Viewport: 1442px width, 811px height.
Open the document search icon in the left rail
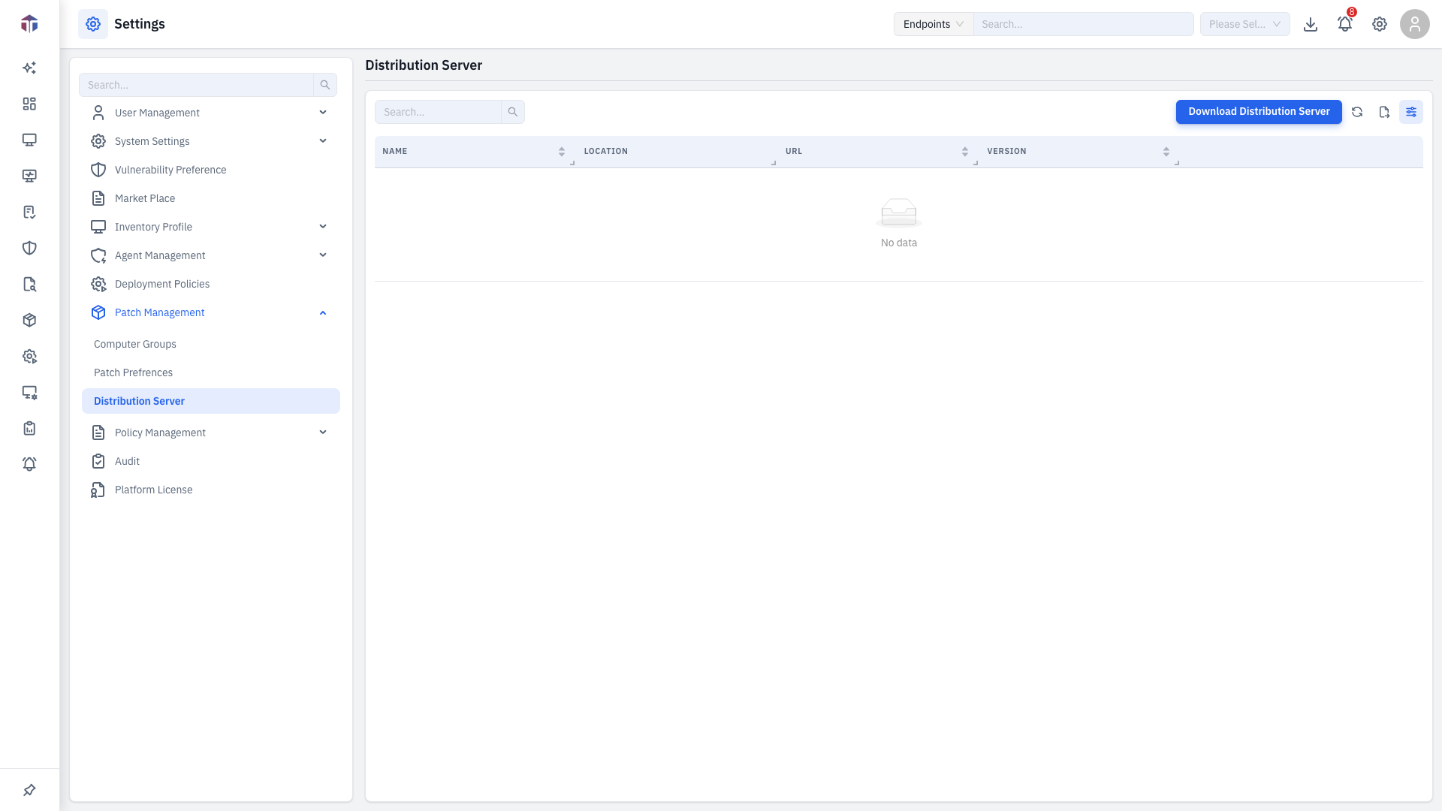pos(29,284)
